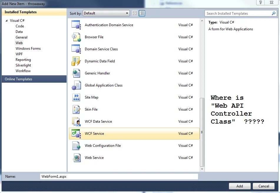Viewport: 280px width, 193px height.
Task: Select Code category in tree
Action: (20, 26)
